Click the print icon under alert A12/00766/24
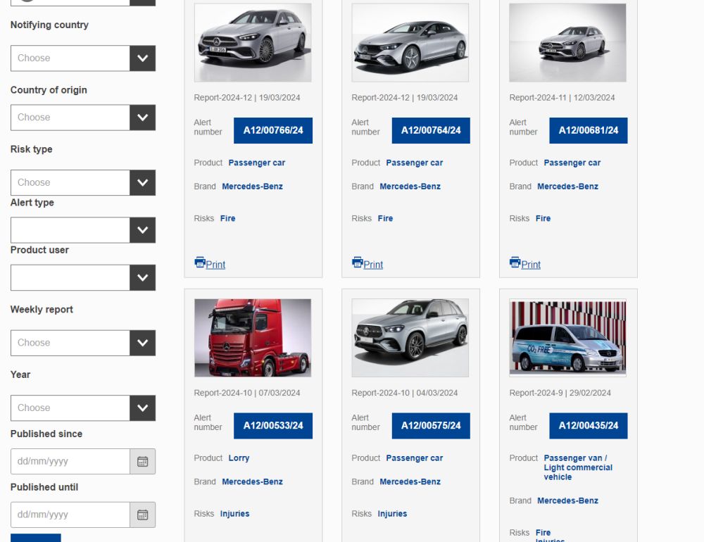704x542 pixels. pos(200,263)
